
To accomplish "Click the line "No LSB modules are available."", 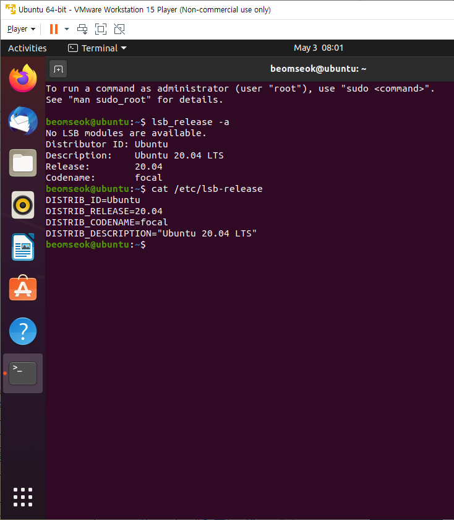I will [x=126, y=133].
